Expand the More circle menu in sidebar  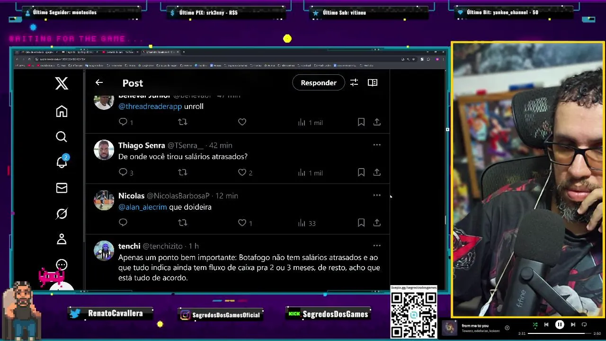click(62, 265)
